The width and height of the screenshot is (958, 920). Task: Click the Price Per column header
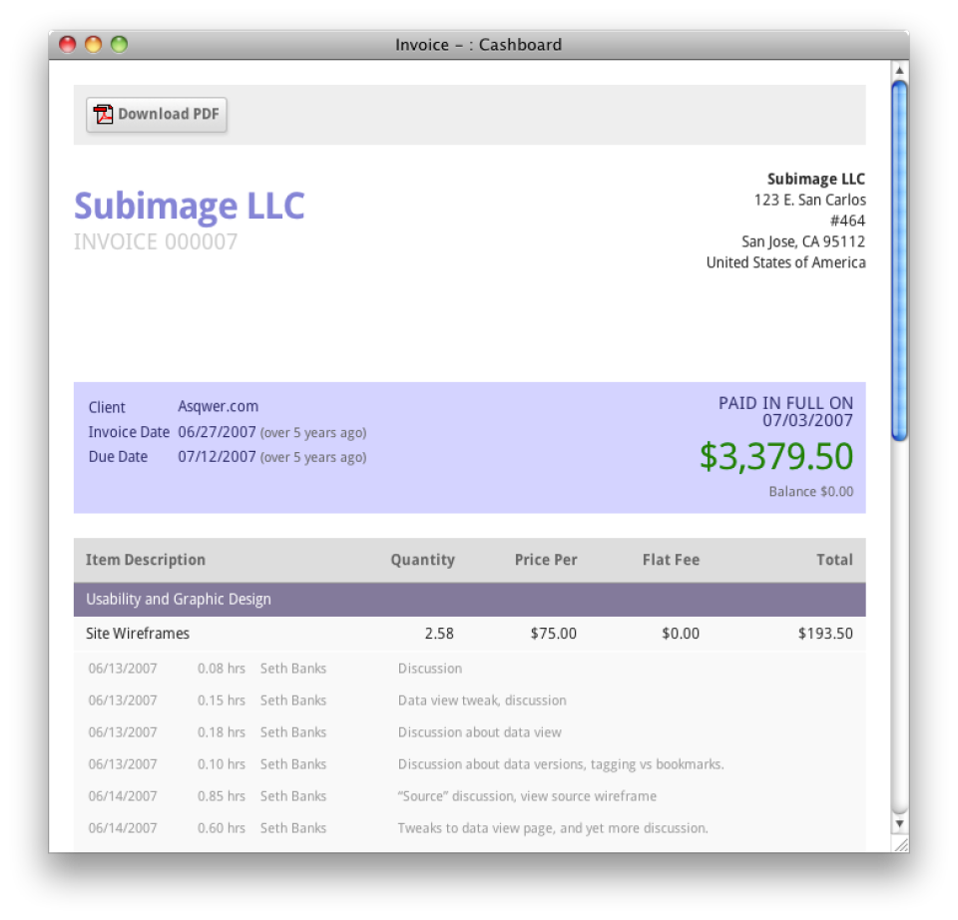click(x=545, y=560)
